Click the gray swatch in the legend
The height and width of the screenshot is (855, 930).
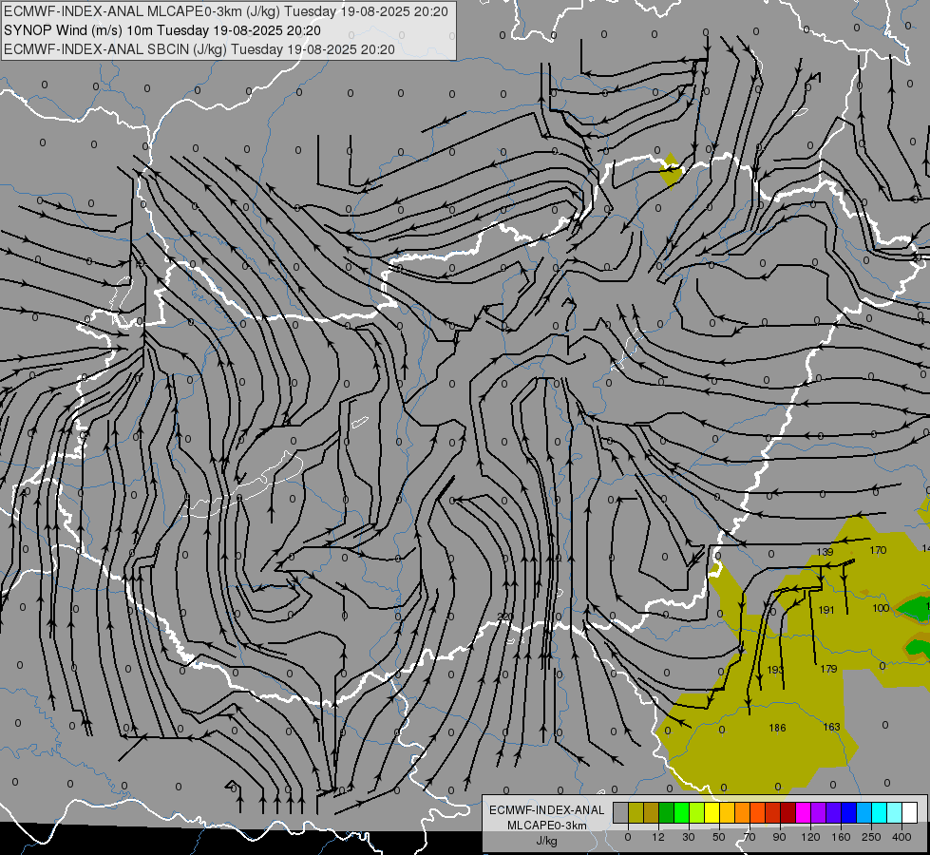pyautogui.click(x=621, y=812)
